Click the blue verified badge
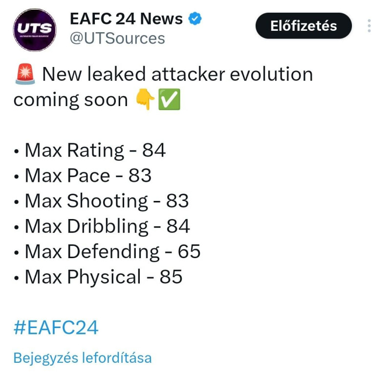The image size is (391, 374). 195,19
